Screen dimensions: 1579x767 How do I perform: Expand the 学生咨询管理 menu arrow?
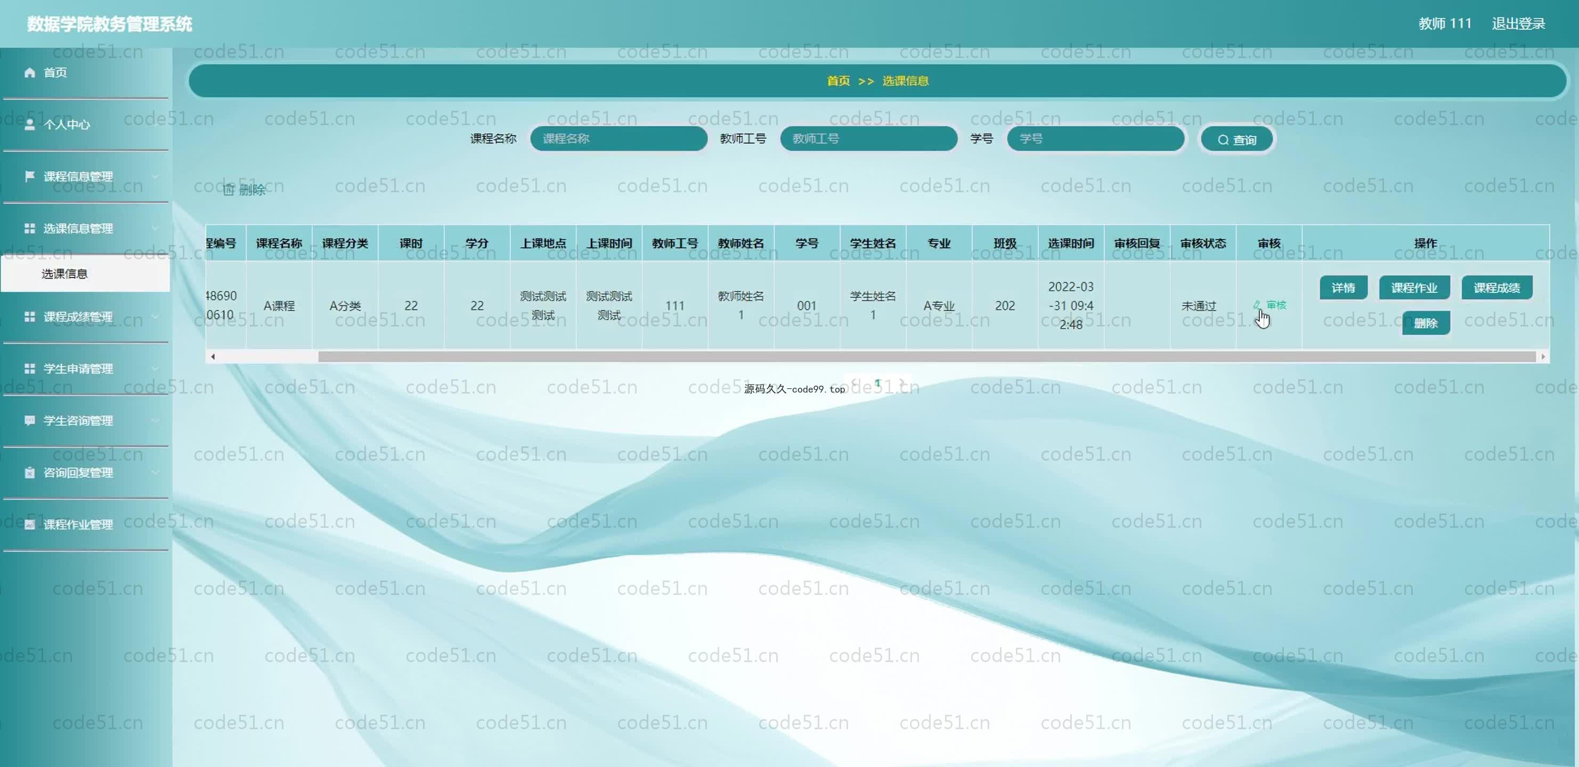pyautogui.click(x=155, y=421)
